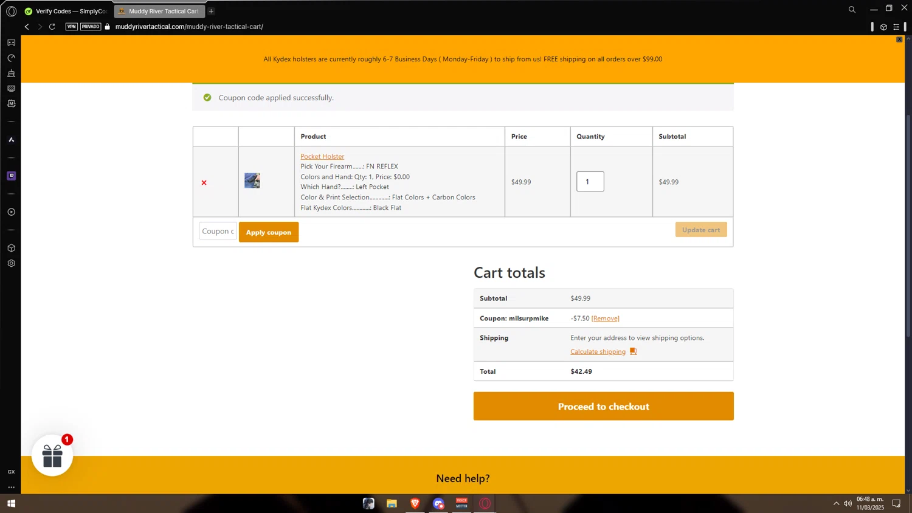The image size is (912, 513).
Task: Click the GX logo at sidebar bottom
Action: 11,472
